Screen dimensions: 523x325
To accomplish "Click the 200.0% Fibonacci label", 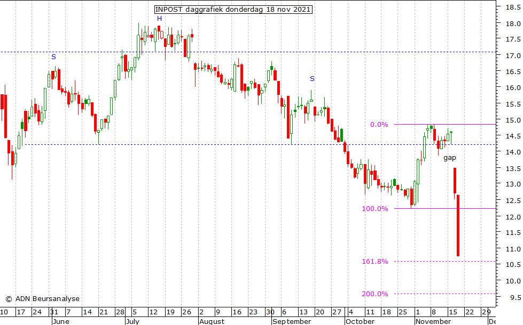I will [x=375, y=294].
